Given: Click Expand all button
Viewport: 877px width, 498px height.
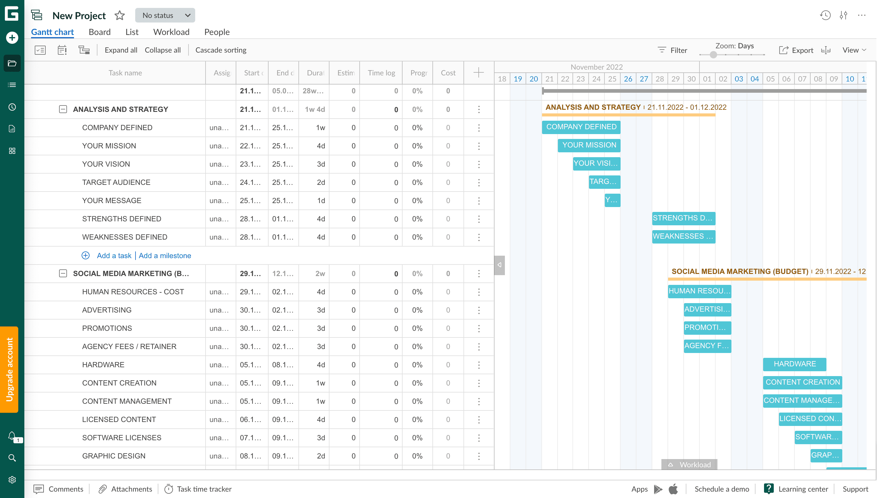Looking at the screenshot, I should point(121,49).
